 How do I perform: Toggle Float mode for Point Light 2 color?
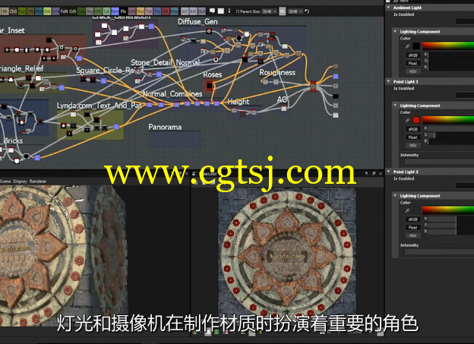coord(413,228)
